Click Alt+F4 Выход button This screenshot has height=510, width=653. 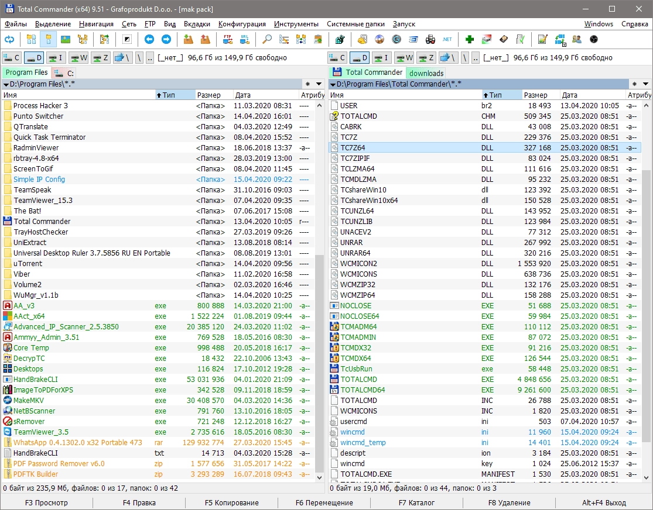click(604, 502)
